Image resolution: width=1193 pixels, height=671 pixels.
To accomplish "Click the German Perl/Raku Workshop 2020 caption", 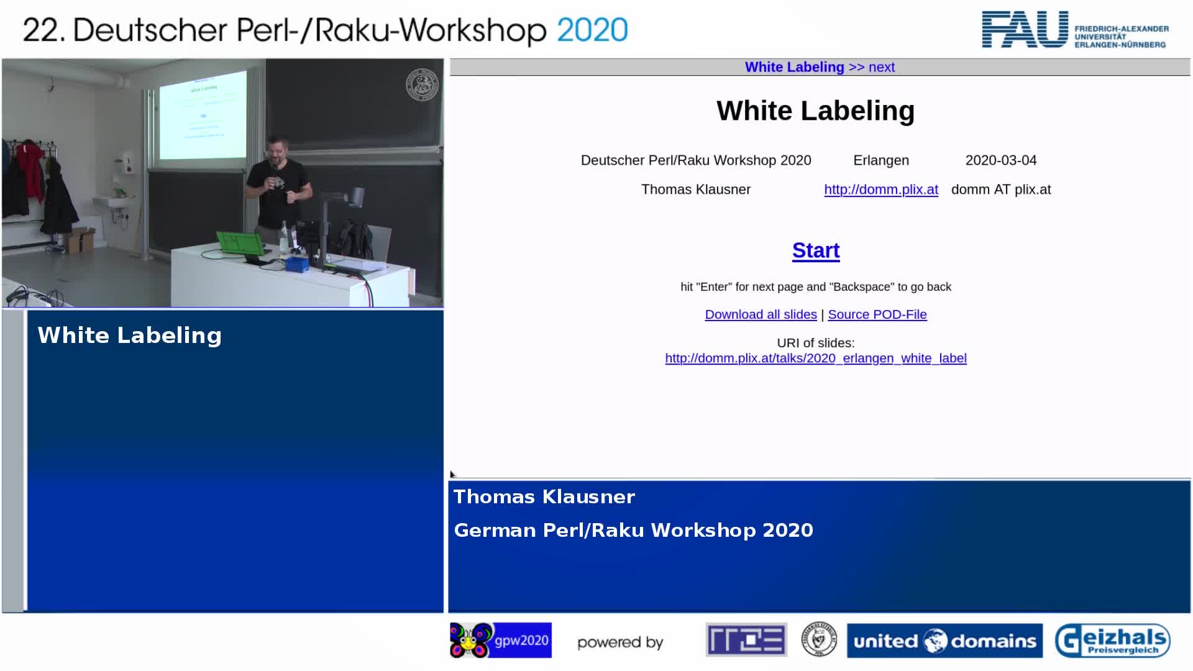I will pos(633,530).
